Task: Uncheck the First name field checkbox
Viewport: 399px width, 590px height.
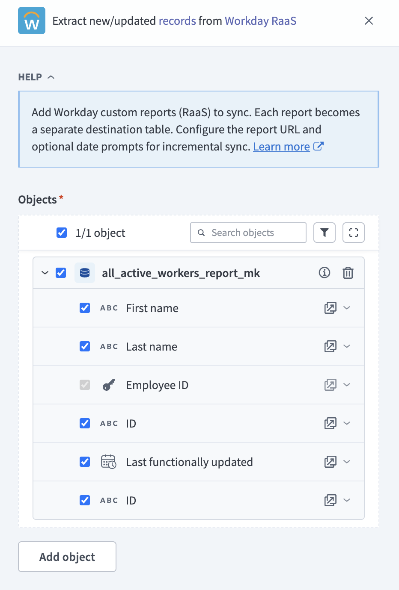Action: click(x=85, y=308)
